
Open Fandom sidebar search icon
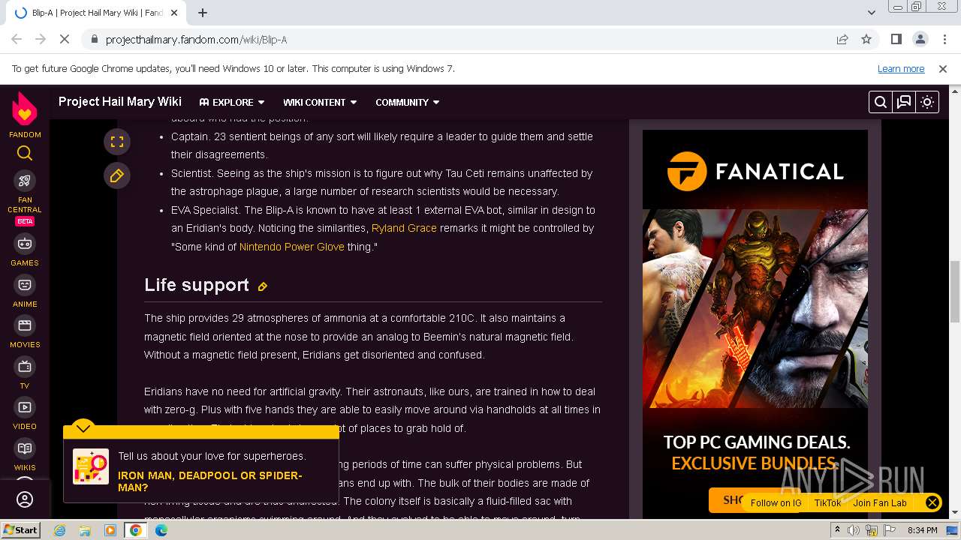pyautogui.click(x=25, y=154)
